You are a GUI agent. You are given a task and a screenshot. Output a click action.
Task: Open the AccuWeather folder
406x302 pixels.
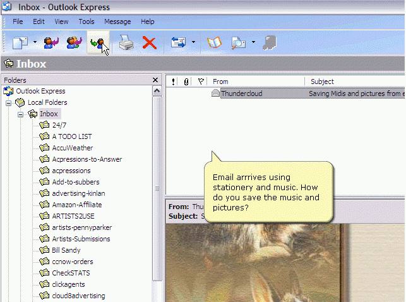coord(73,148)
